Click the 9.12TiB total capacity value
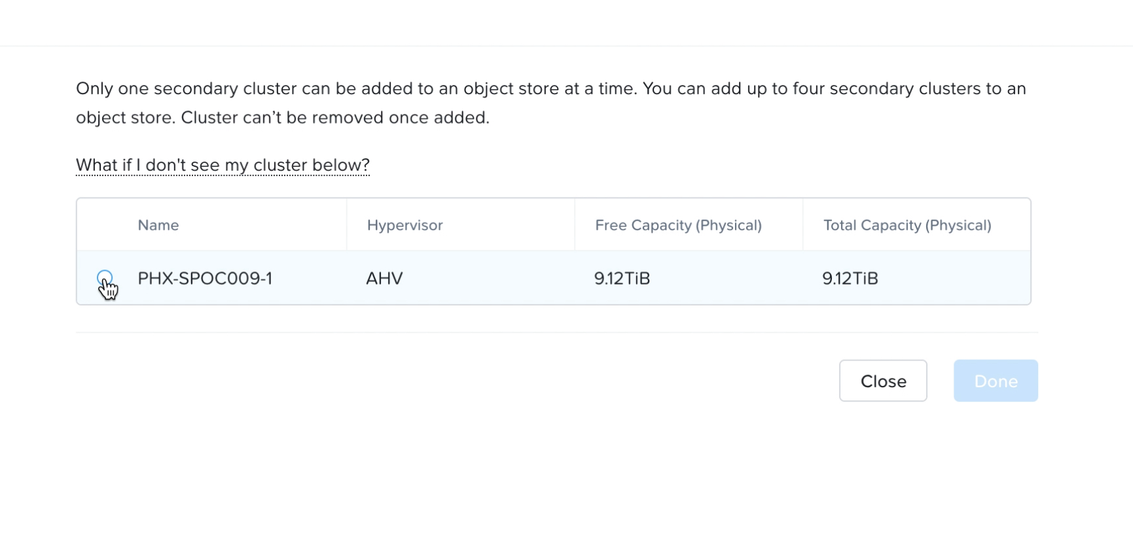Image resolution: width=1133 pixels, height=541 pixels. click(x=850, y=279)
